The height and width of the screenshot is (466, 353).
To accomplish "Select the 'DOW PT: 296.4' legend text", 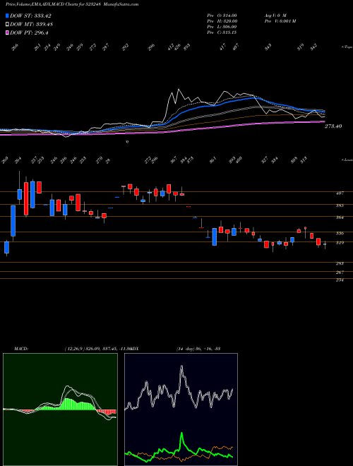I will coord(29,32).
